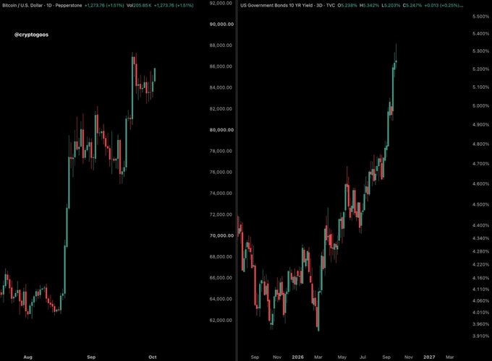Click the 4.060% yield axis label
The image size is (492, 361).
480,300
